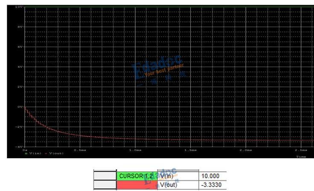Click the red V(out) legend marker

[x=46, y=154]
